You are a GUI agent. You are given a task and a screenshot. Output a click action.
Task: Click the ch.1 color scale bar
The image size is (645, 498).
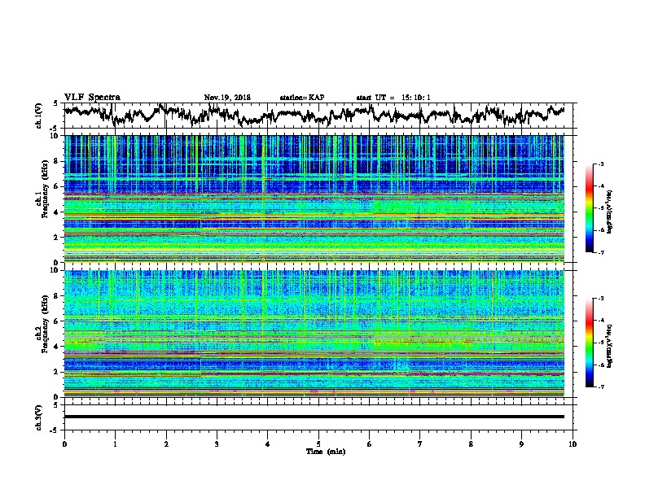tap(590, 208)
